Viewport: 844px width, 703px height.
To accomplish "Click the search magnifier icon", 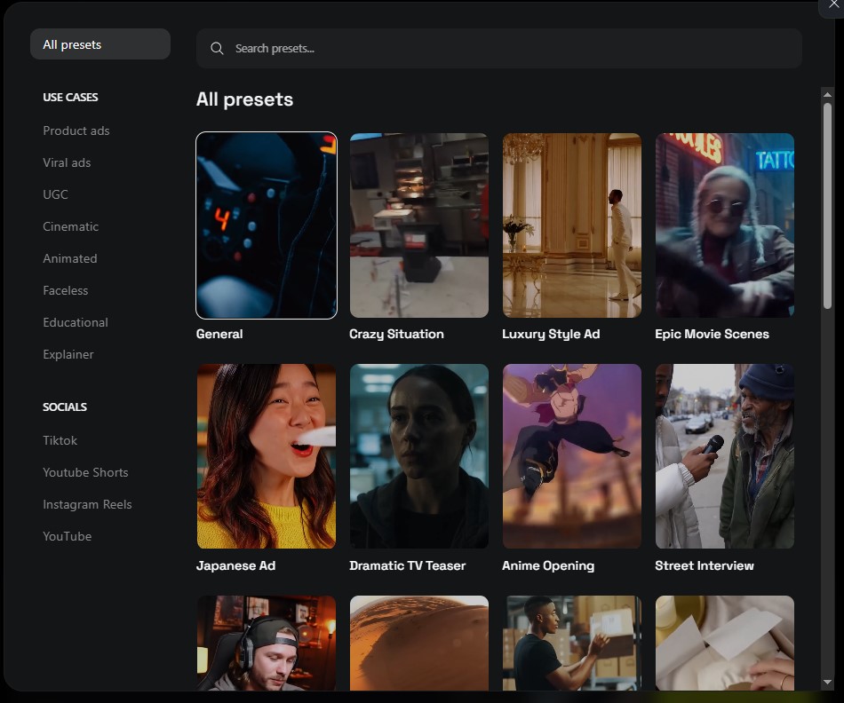I will click(217, 49).
